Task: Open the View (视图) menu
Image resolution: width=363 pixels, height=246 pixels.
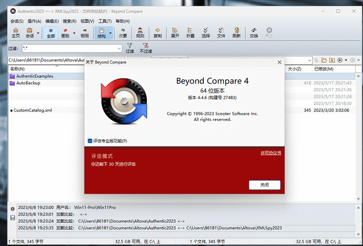Action: tap(87, 21)
